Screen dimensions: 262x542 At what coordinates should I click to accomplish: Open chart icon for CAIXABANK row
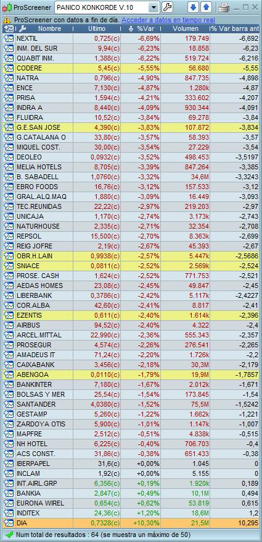[x=8, y=365]
